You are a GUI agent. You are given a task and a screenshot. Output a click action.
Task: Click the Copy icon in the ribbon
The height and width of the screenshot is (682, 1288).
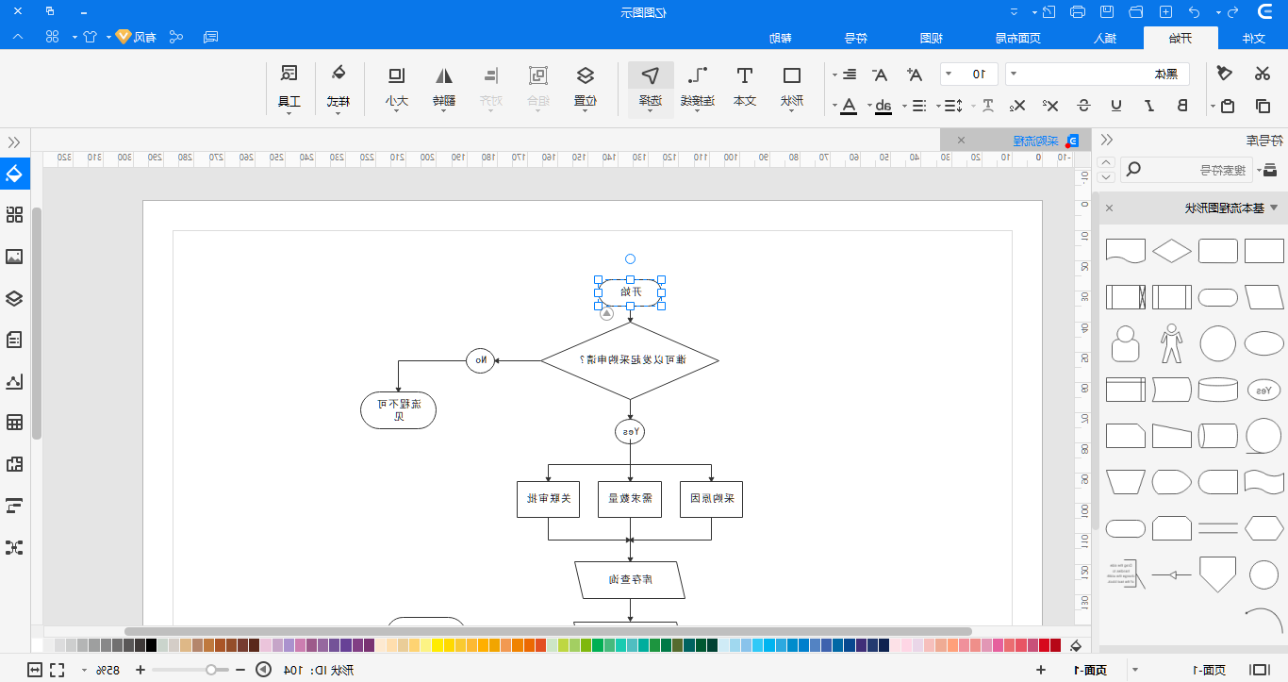coord(1263,106)
